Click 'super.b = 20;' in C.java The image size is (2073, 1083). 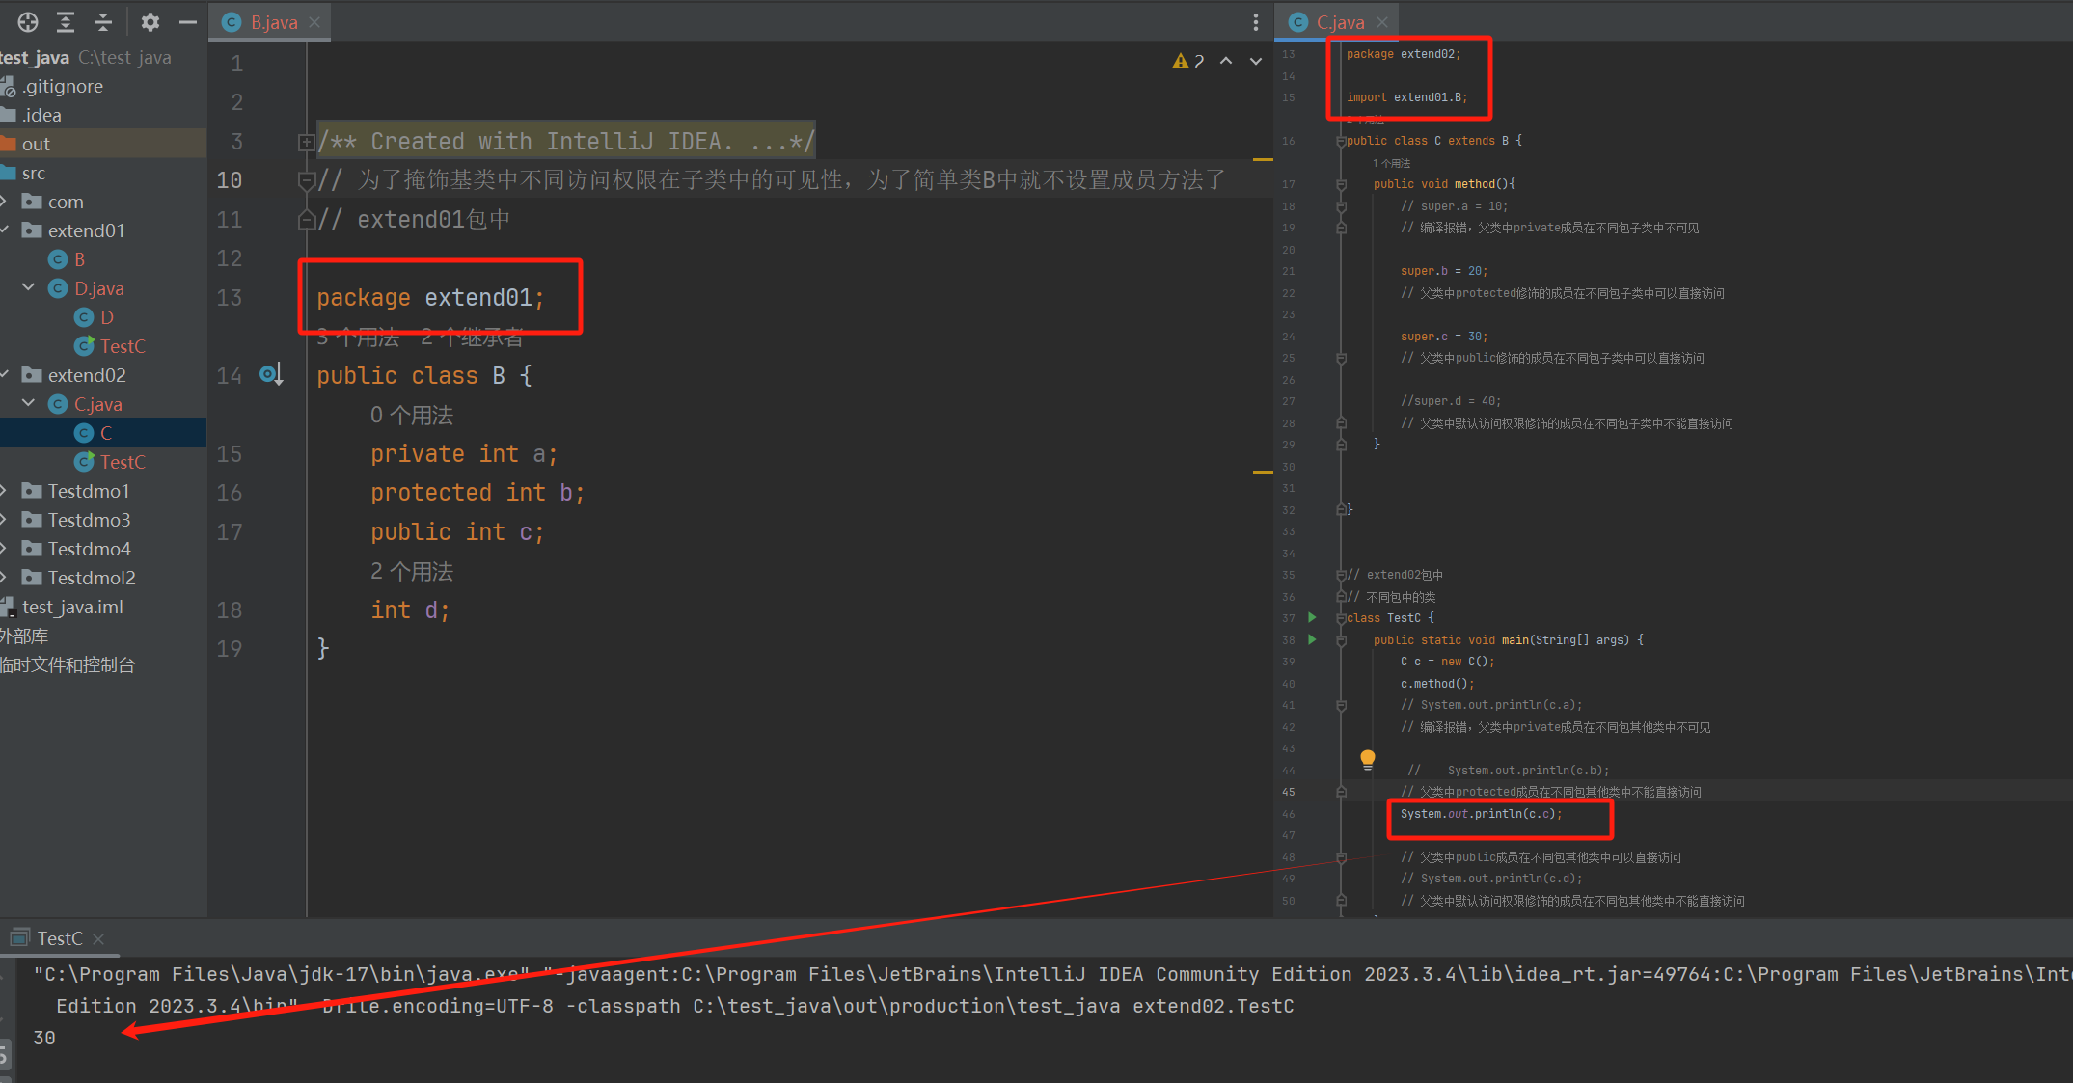pyautogui.click(x=1444, y=271)
